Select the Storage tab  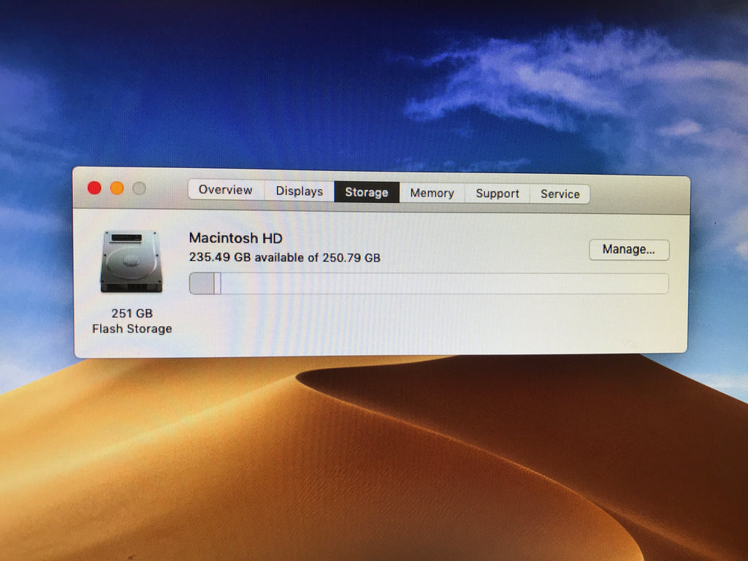pyautogui.click(x=367, y=192)
